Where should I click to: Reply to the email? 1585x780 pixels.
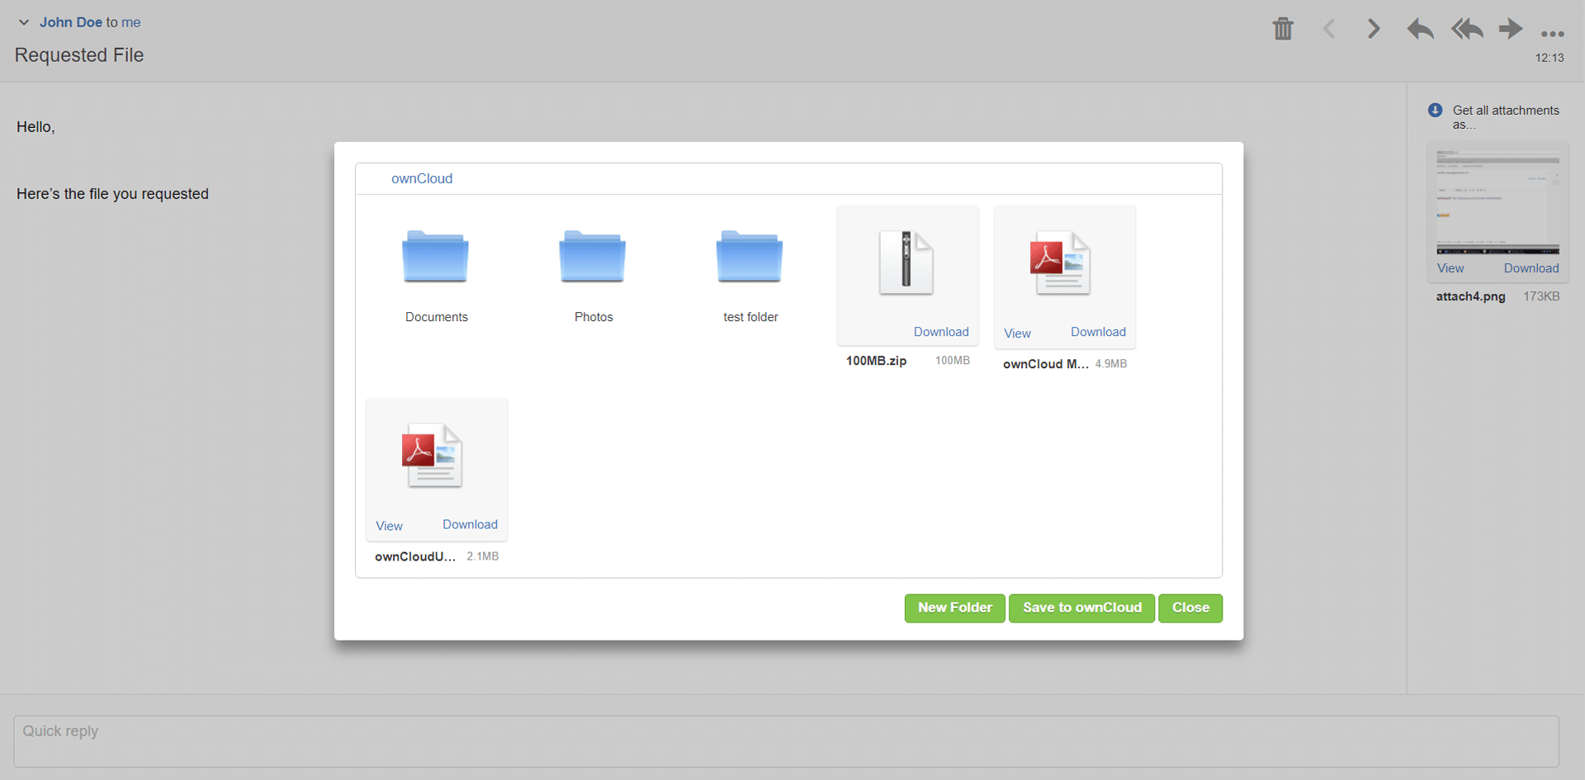point(1420,29)
